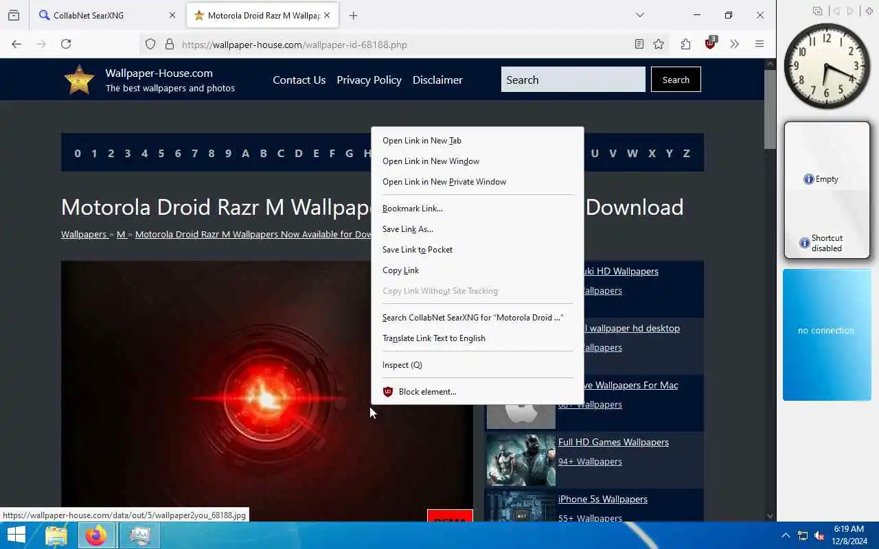Open iPhone 5s Wallpapers link
This screenshot has height=549, width=879.
point(603,499)
